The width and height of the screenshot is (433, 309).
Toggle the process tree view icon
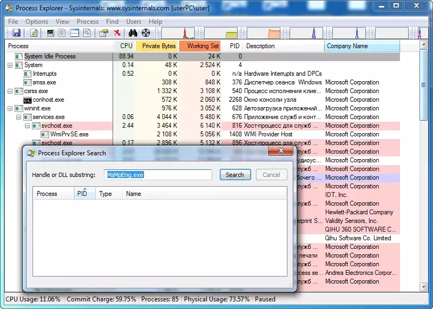62,33
